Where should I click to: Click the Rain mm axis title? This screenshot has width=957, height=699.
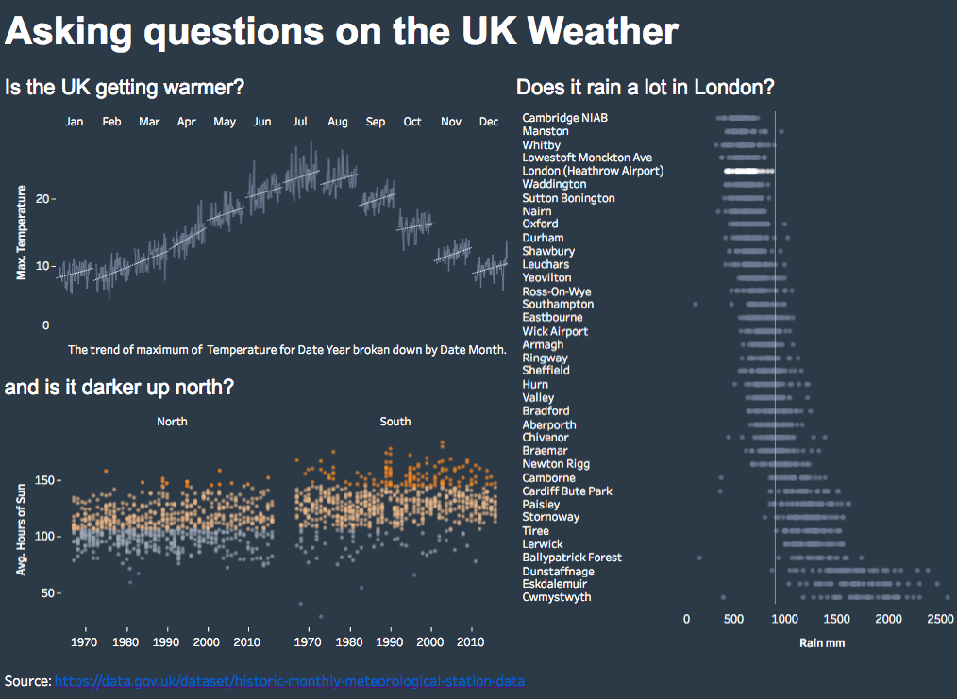(822, 643)
